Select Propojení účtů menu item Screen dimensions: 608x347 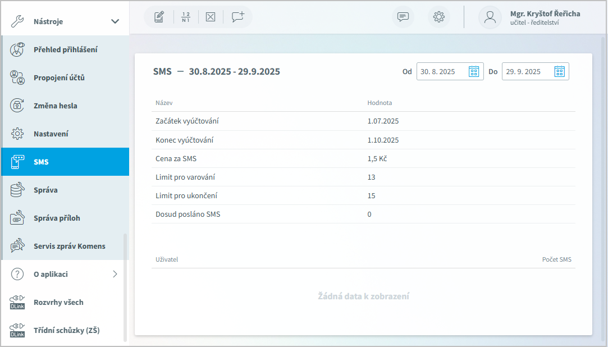click(x=59, y=77)
